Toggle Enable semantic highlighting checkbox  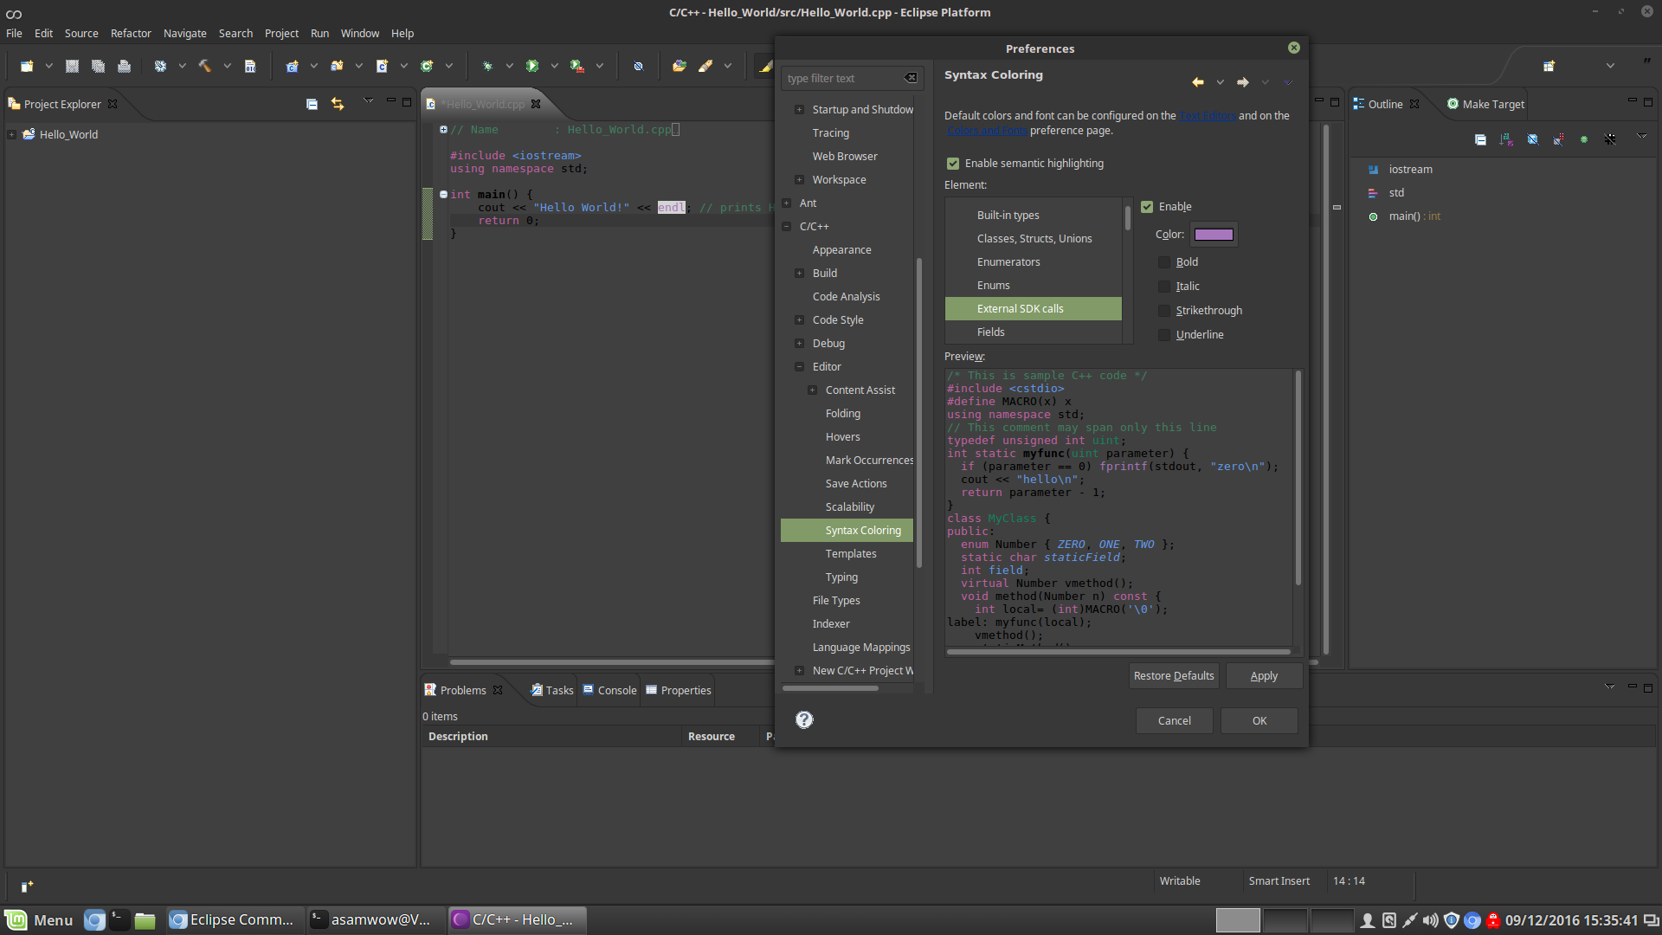[953, 164]
